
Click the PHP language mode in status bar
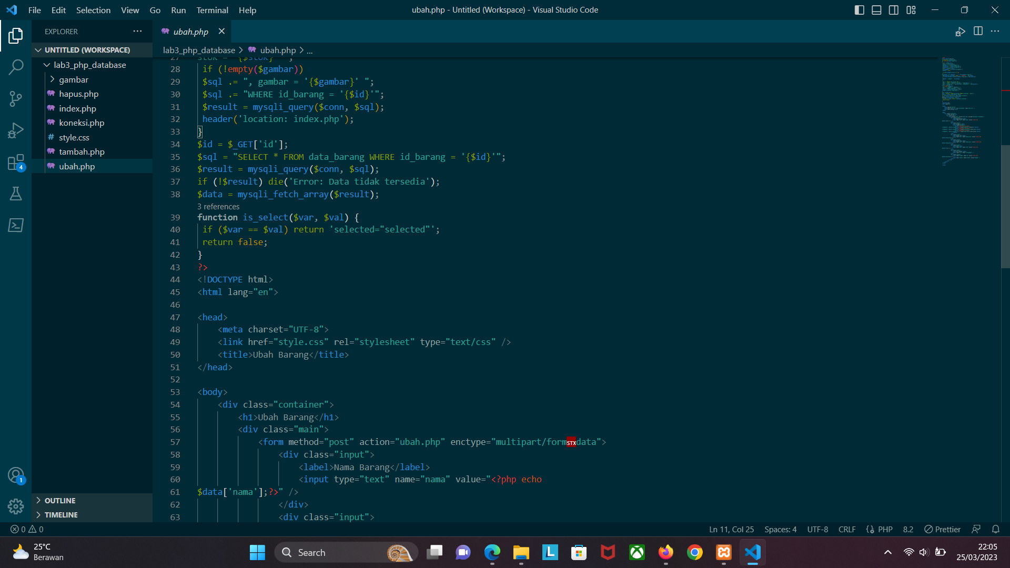click(885, 529)
